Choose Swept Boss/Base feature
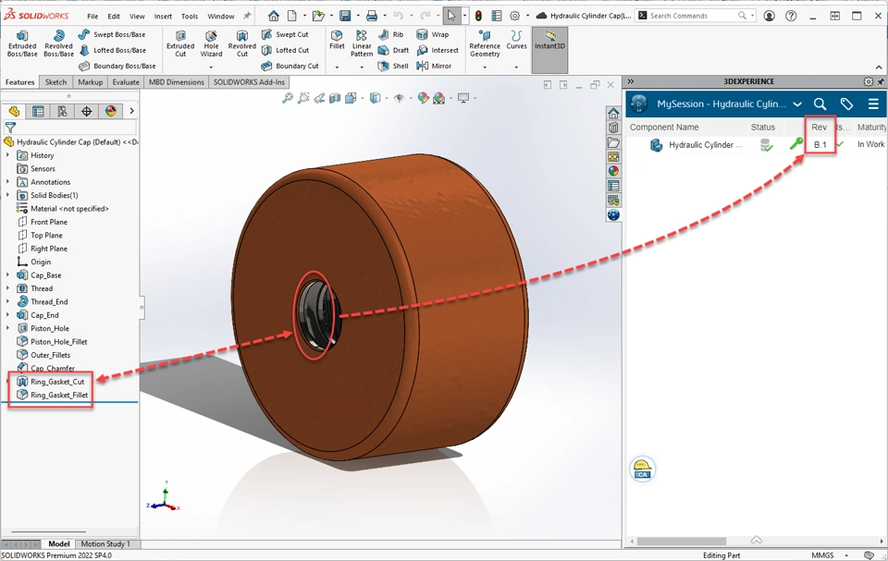 coord(112,34)
